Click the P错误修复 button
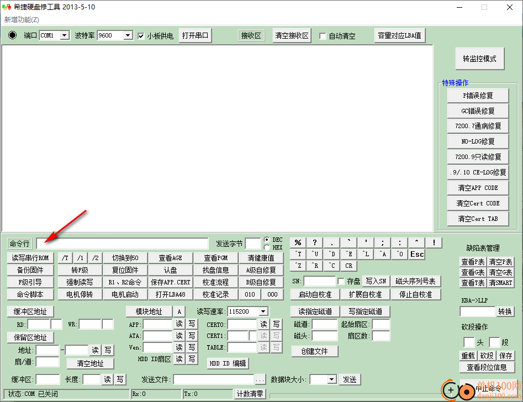 (x=478, y=96)
